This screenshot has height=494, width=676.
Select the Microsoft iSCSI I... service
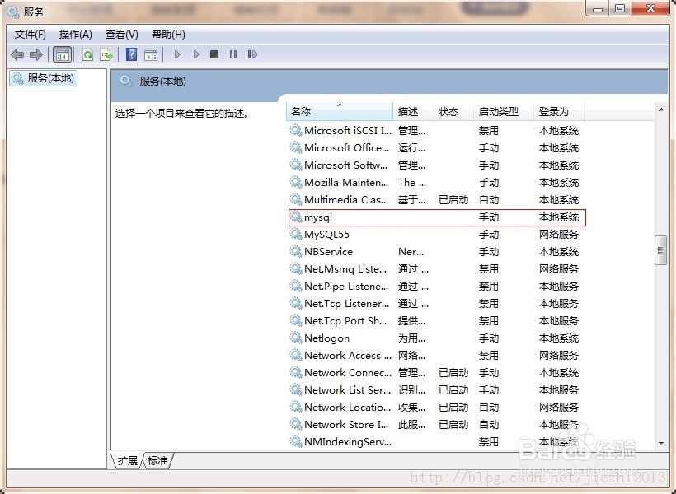click(435, 131)
